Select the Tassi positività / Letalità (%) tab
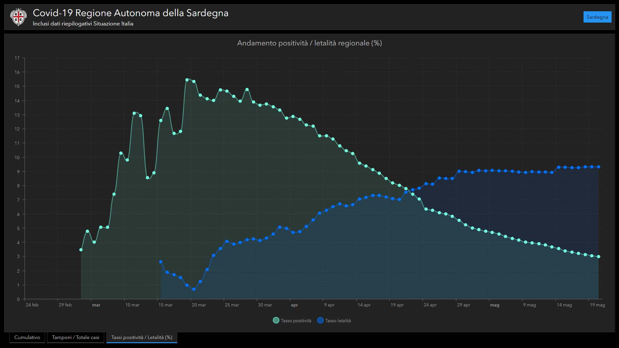This screenshot has height=348, width=619. tap(142, 337)
